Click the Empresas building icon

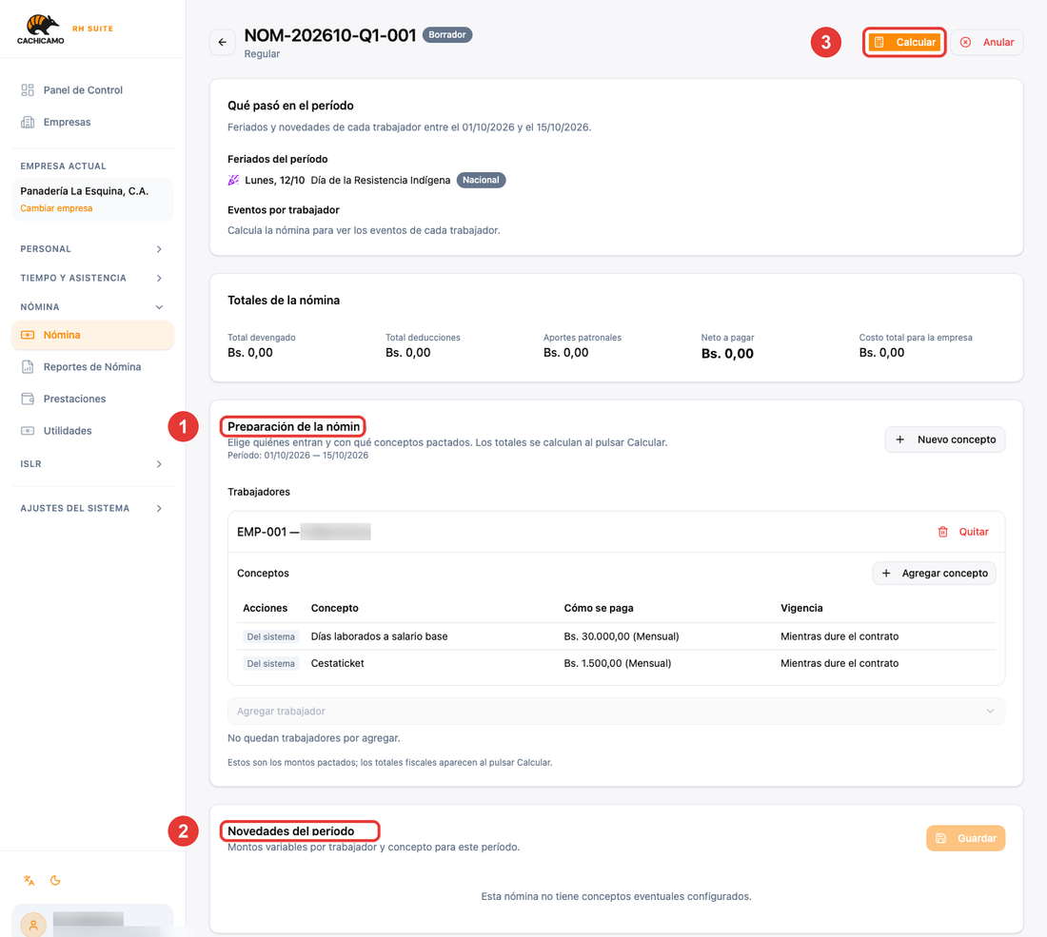[28, 122]
